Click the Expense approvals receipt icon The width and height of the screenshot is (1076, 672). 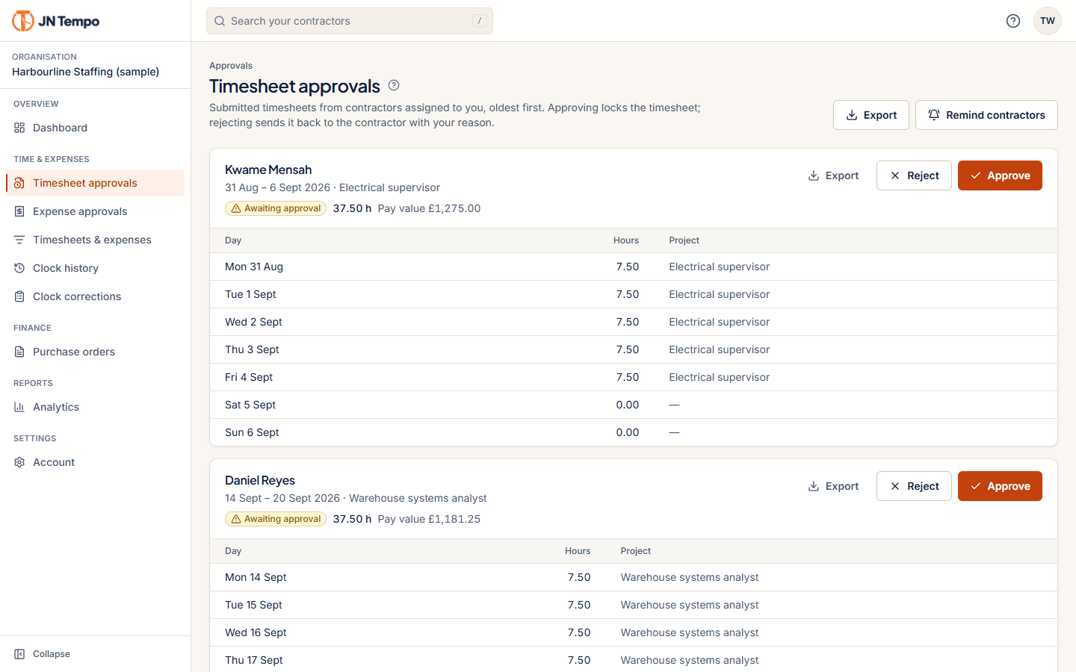pos(19,211)
